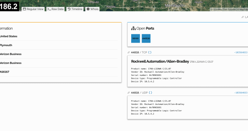
Task: Click the AS6167 ASN value
Action: click(x=5, y=72)
